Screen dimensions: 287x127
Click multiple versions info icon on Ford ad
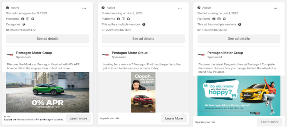click(x=144, y=24)
